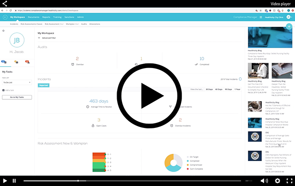Go to Risk Assessment New sub-tab
295x186 pixels.
54,24
